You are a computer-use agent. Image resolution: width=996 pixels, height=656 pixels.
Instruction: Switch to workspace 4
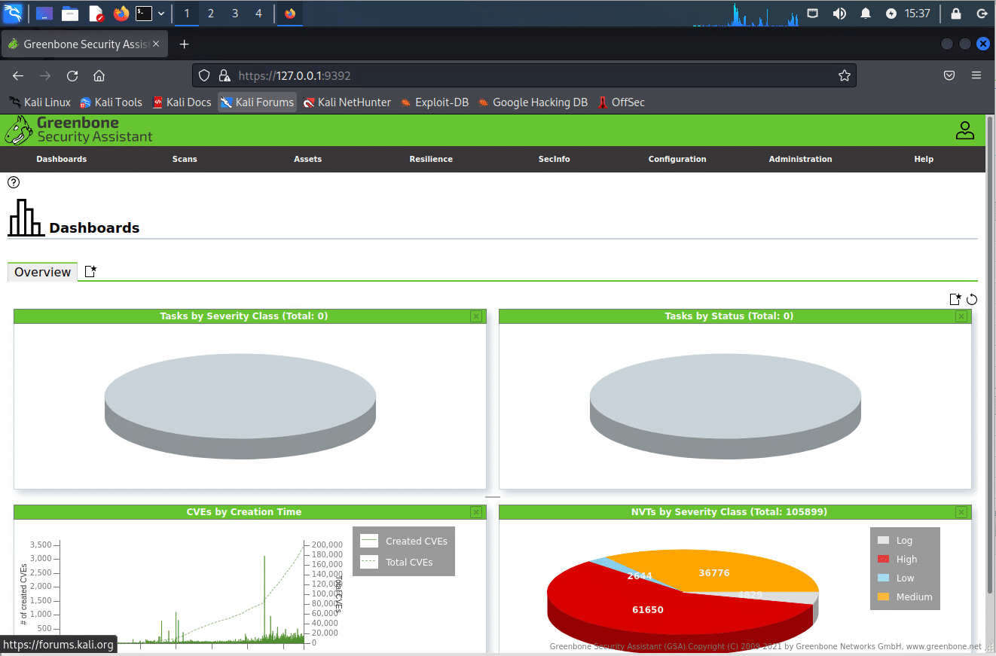tap(258, 14)
